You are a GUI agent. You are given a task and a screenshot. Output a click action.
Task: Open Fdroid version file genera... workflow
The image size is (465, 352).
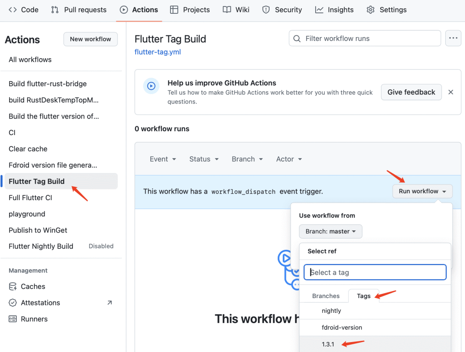point(61,165)
